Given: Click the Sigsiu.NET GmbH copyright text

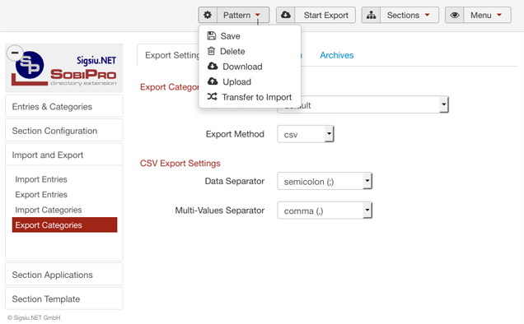Looking at the screenshot, I should pyautogui.click(x=34, y=317).
